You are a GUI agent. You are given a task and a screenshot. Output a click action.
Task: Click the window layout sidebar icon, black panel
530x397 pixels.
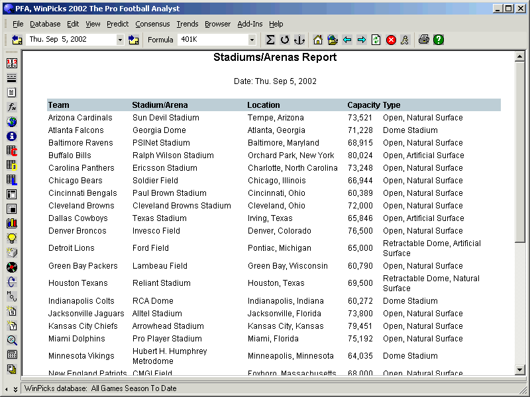(x=12, y=208)
